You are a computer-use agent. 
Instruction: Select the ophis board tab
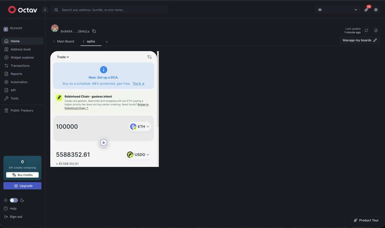(91, 42)
